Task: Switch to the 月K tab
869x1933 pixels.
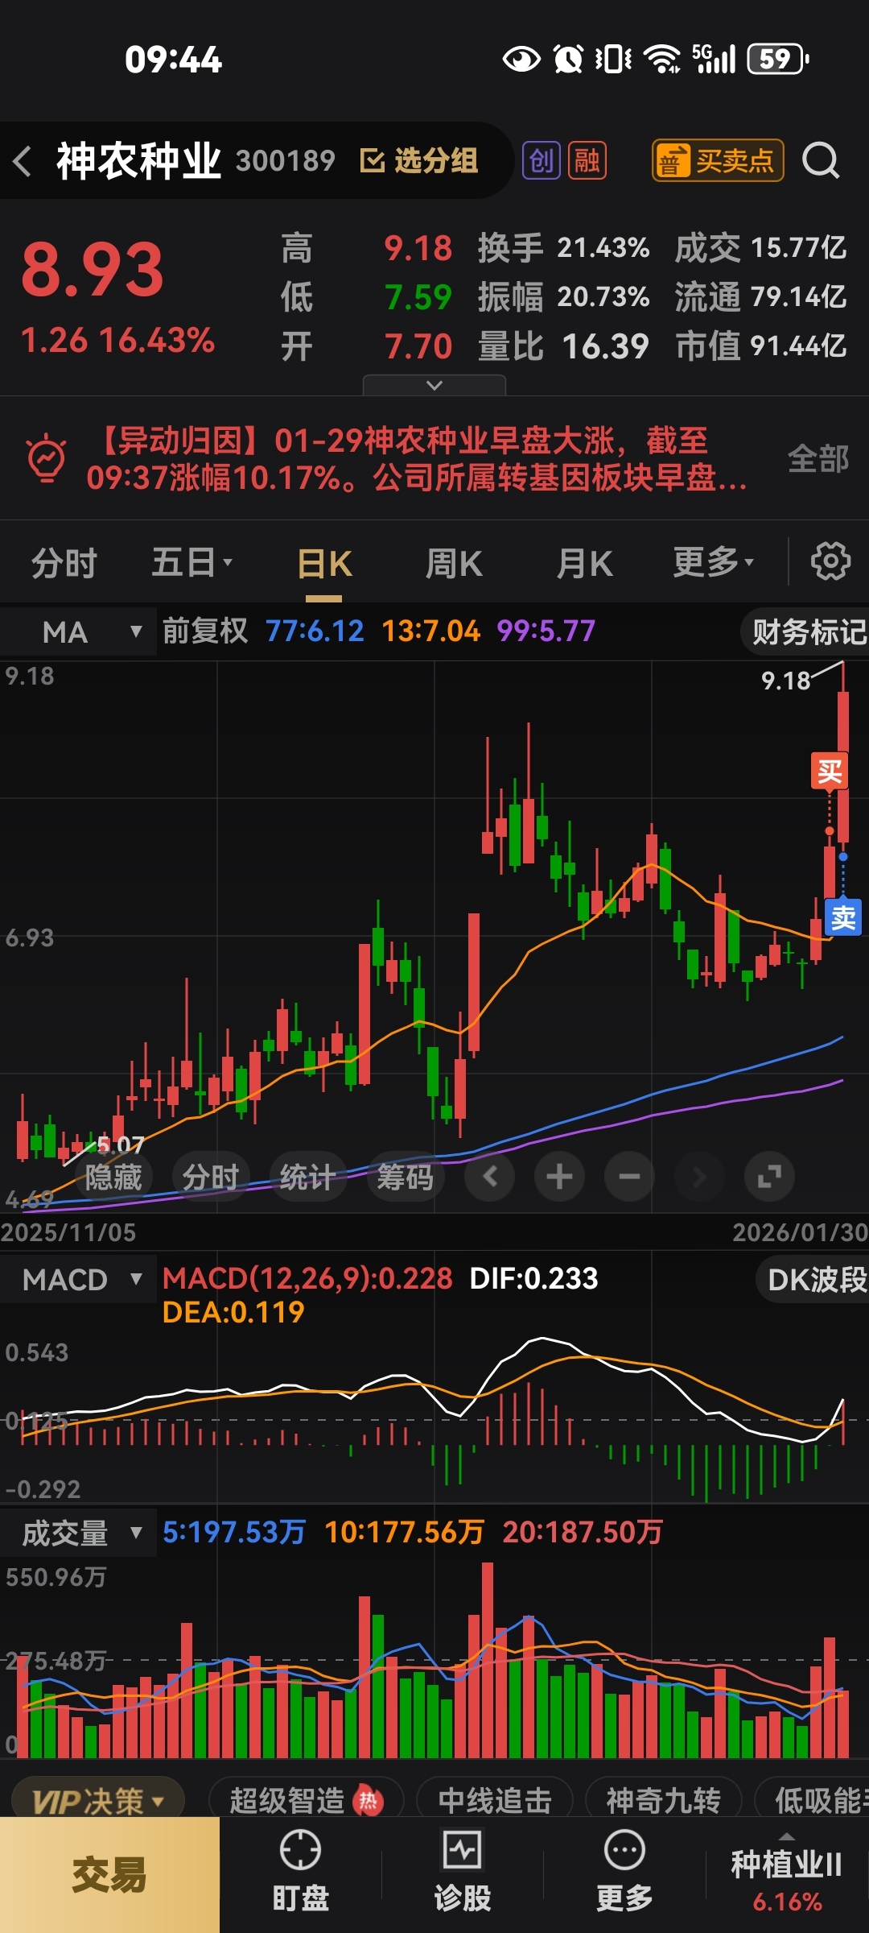Action: click(585, 562)
